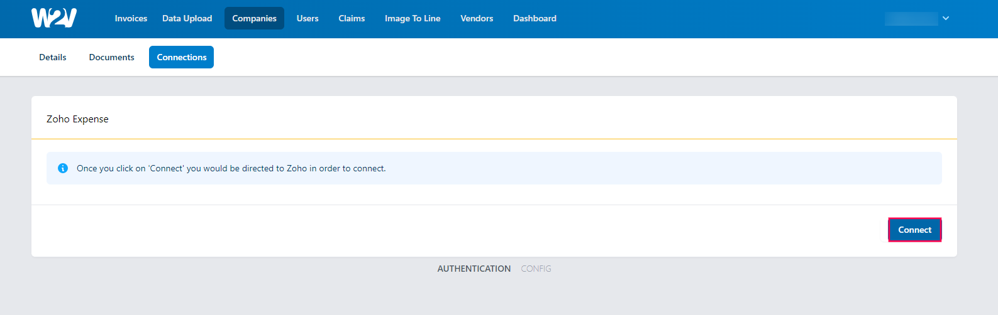Click the W2V logo
998x315 pixels.
54,18
